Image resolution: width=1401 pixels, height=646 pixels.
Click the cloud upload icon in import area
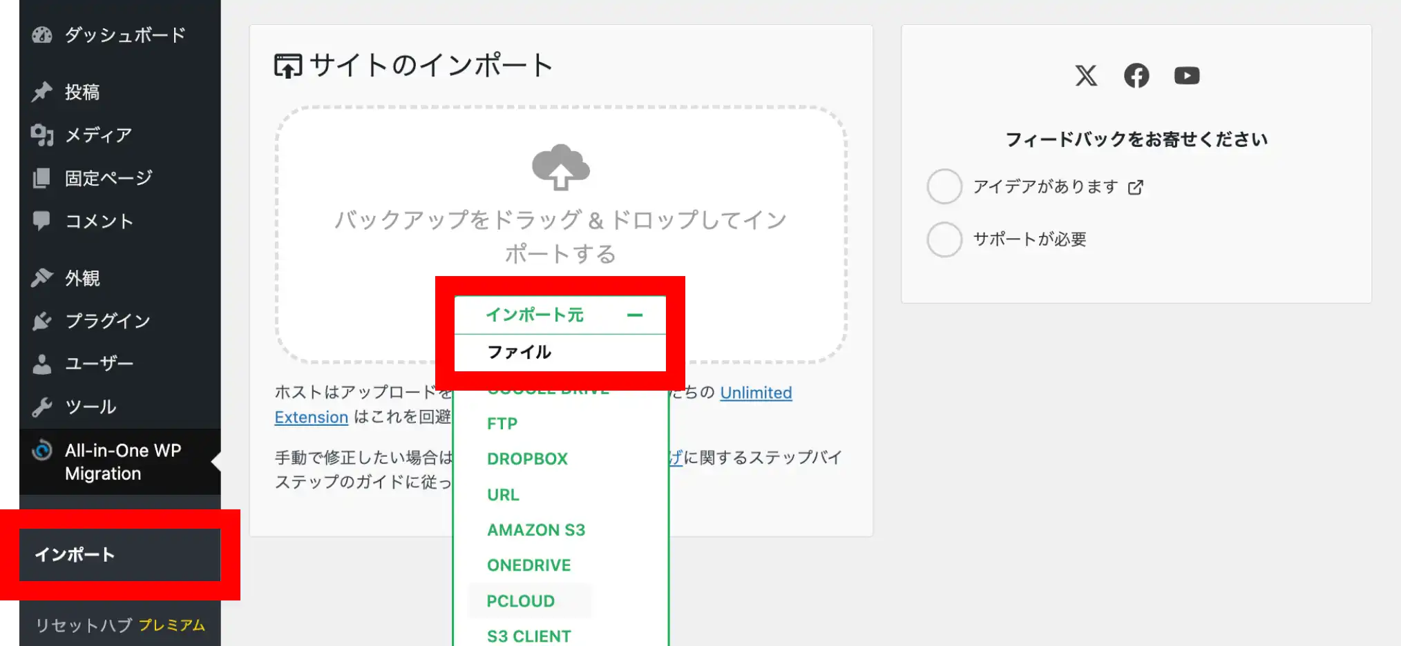point(560,167)
